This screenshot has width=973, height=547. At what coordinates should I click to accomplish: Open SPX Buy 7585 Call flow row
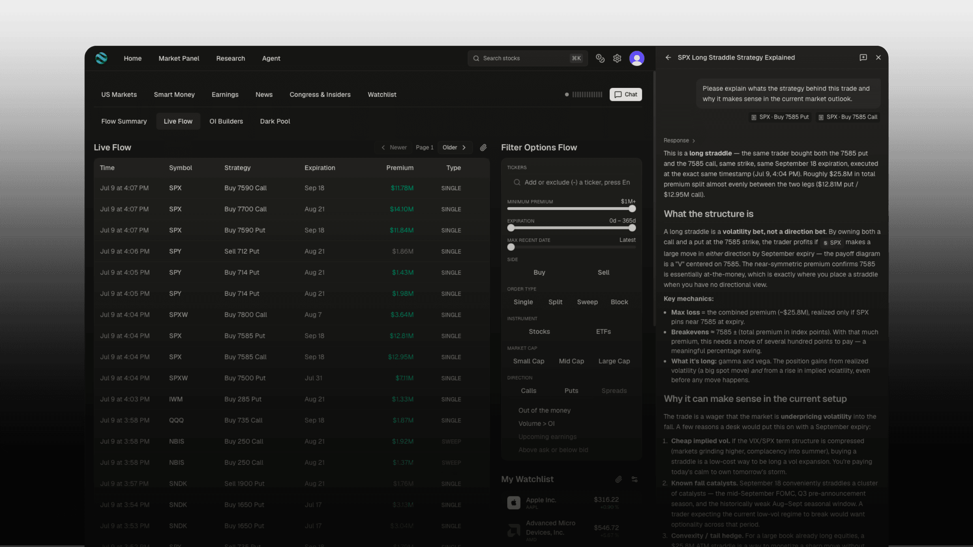click(x=291, y=357)
